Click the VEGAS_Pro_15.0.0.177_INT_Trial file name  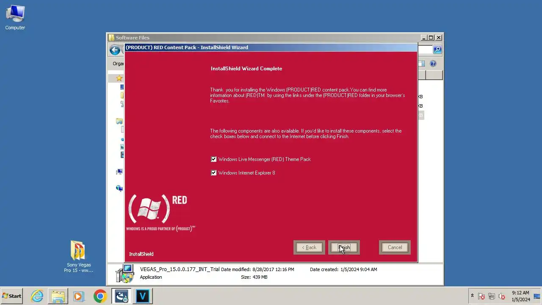(x=180, y=269)
